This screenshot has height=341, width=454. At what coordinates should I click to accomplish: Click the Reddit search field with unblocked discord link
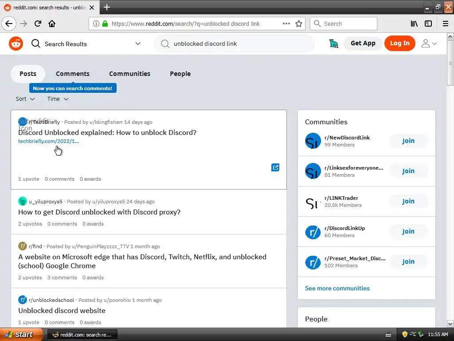tap(234, 44)
